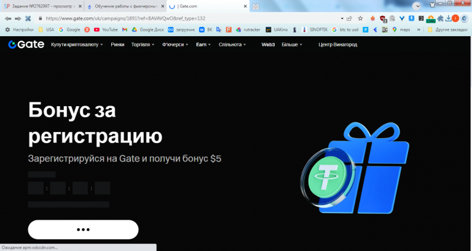
Task: Open the orange F bookmark icon
Action: pyautogui.click(x=229, y=29)
